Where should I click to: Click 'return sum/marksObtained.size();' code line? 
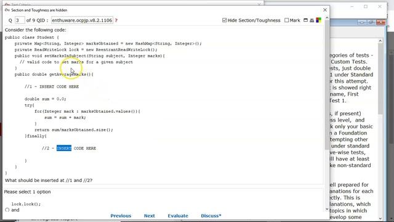74,130
